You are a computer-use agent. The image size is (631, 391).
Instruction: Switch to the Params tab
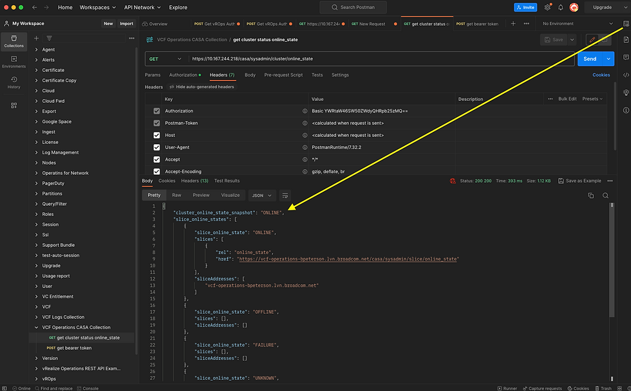[153, 75]
